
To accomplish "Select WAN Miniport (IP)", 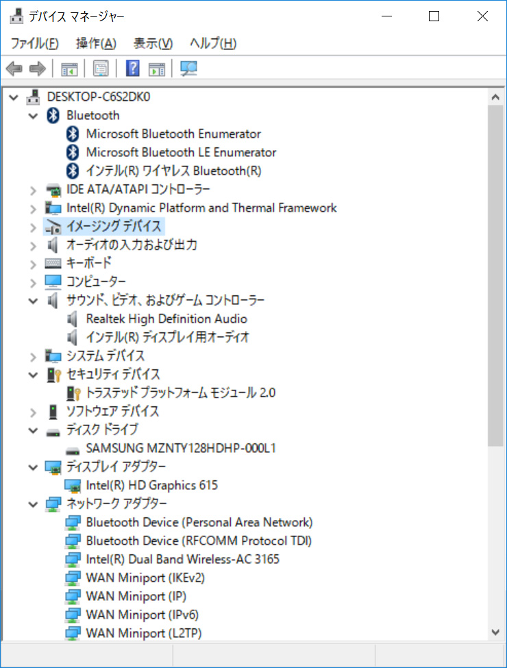I will tap(136, 597).
